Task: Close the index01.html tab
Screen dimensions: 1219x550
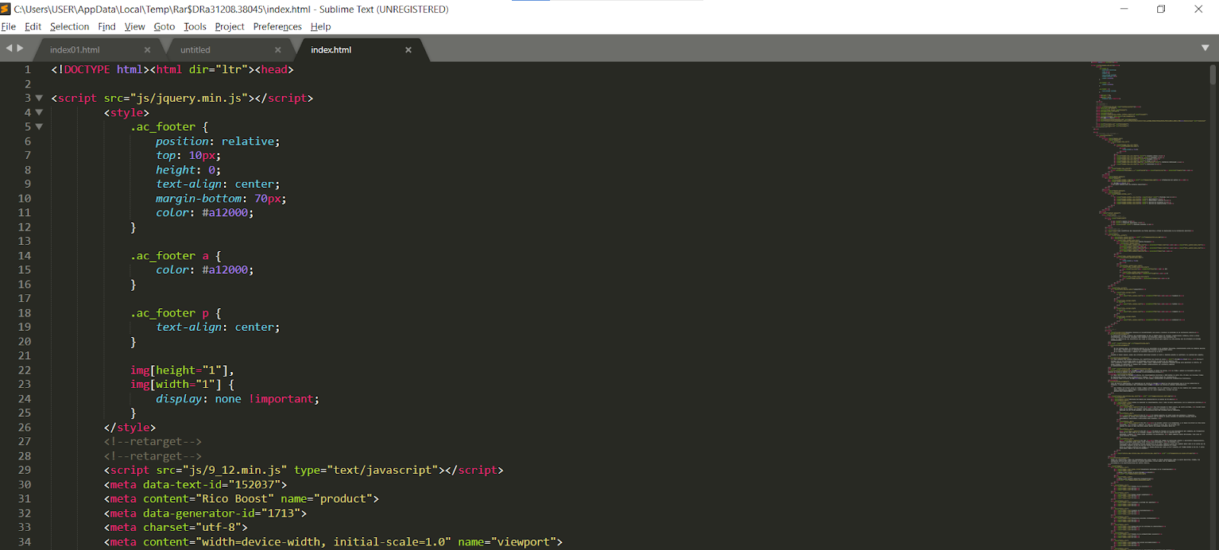Action: click(147, 50)
